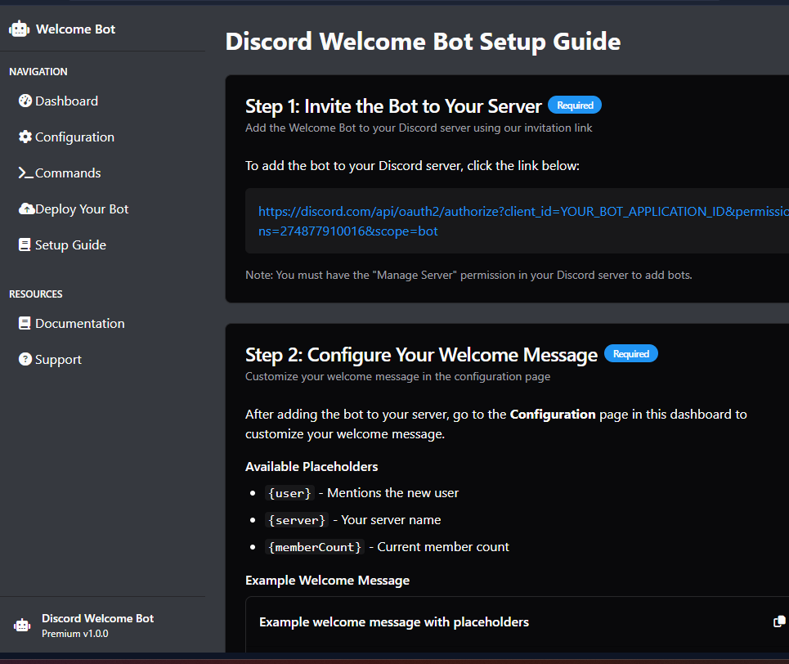Click the RESOURCES section label

pos(36,294)
